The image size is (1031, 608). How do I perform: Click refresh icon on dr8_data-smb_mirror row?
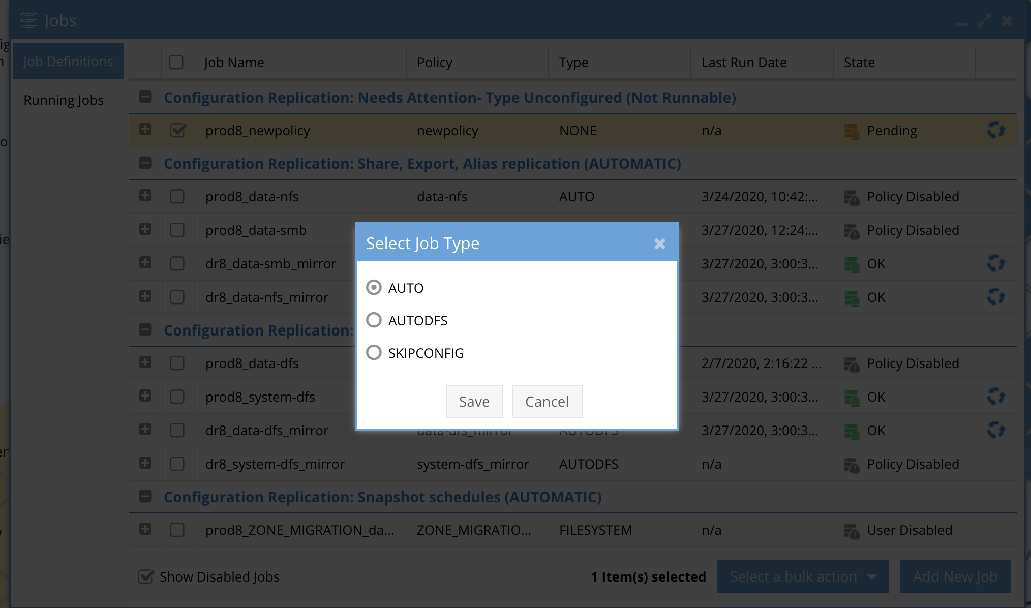point(996,263)
